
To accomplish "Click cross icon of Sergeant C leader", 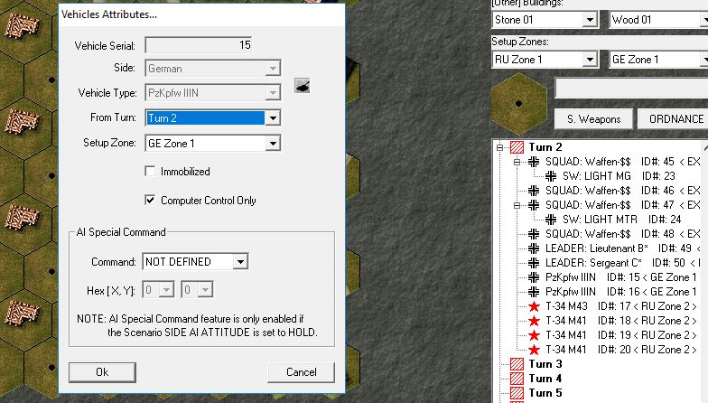I will click(534, 263).
